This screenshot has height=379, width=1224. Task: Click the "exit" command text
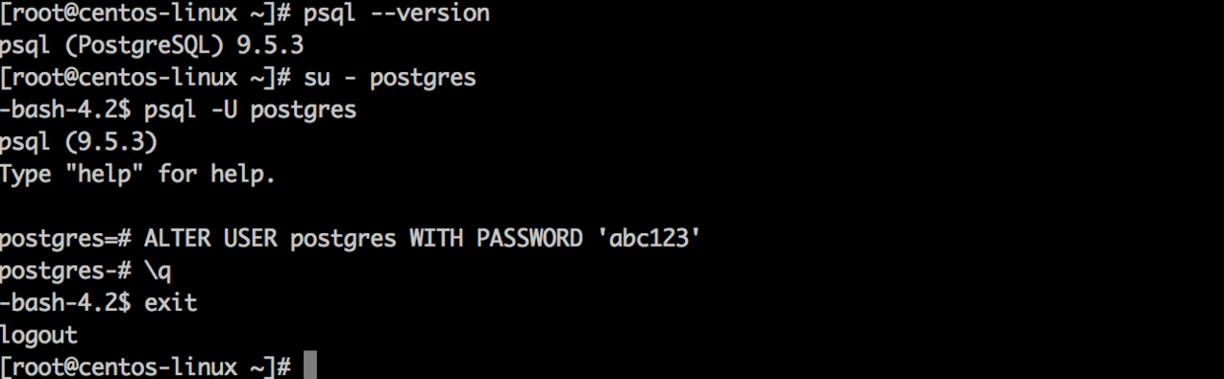pyautogui.click(x=171, y=303)
